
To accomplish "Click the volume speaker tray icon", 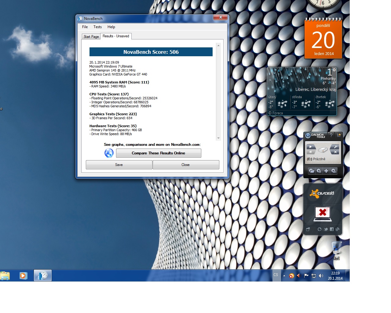I will tap(321, 276).
